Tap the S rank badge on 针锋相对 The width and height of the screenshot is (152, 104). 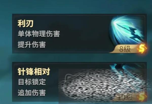(x=142, y=97)
